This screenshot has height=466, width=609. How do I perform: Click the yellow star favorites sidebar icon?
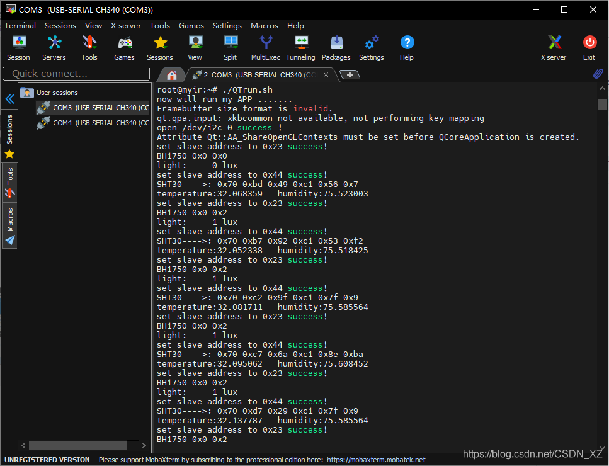click(9, 154)
